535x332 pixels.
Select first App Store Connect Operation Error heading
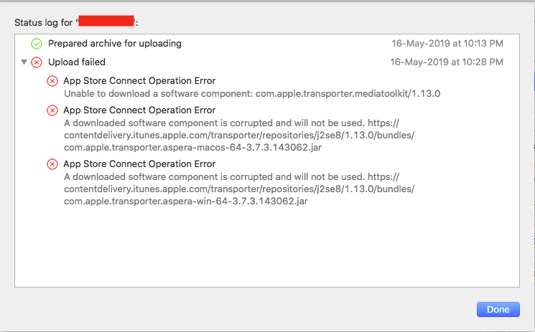[x=139, y=80]
